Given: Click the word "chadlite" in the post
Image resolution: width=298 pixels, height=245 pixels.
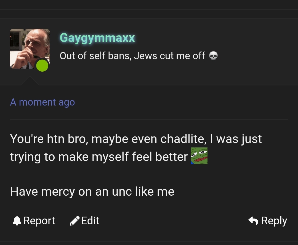Looking at the screenshot, I should pos(183,139).
